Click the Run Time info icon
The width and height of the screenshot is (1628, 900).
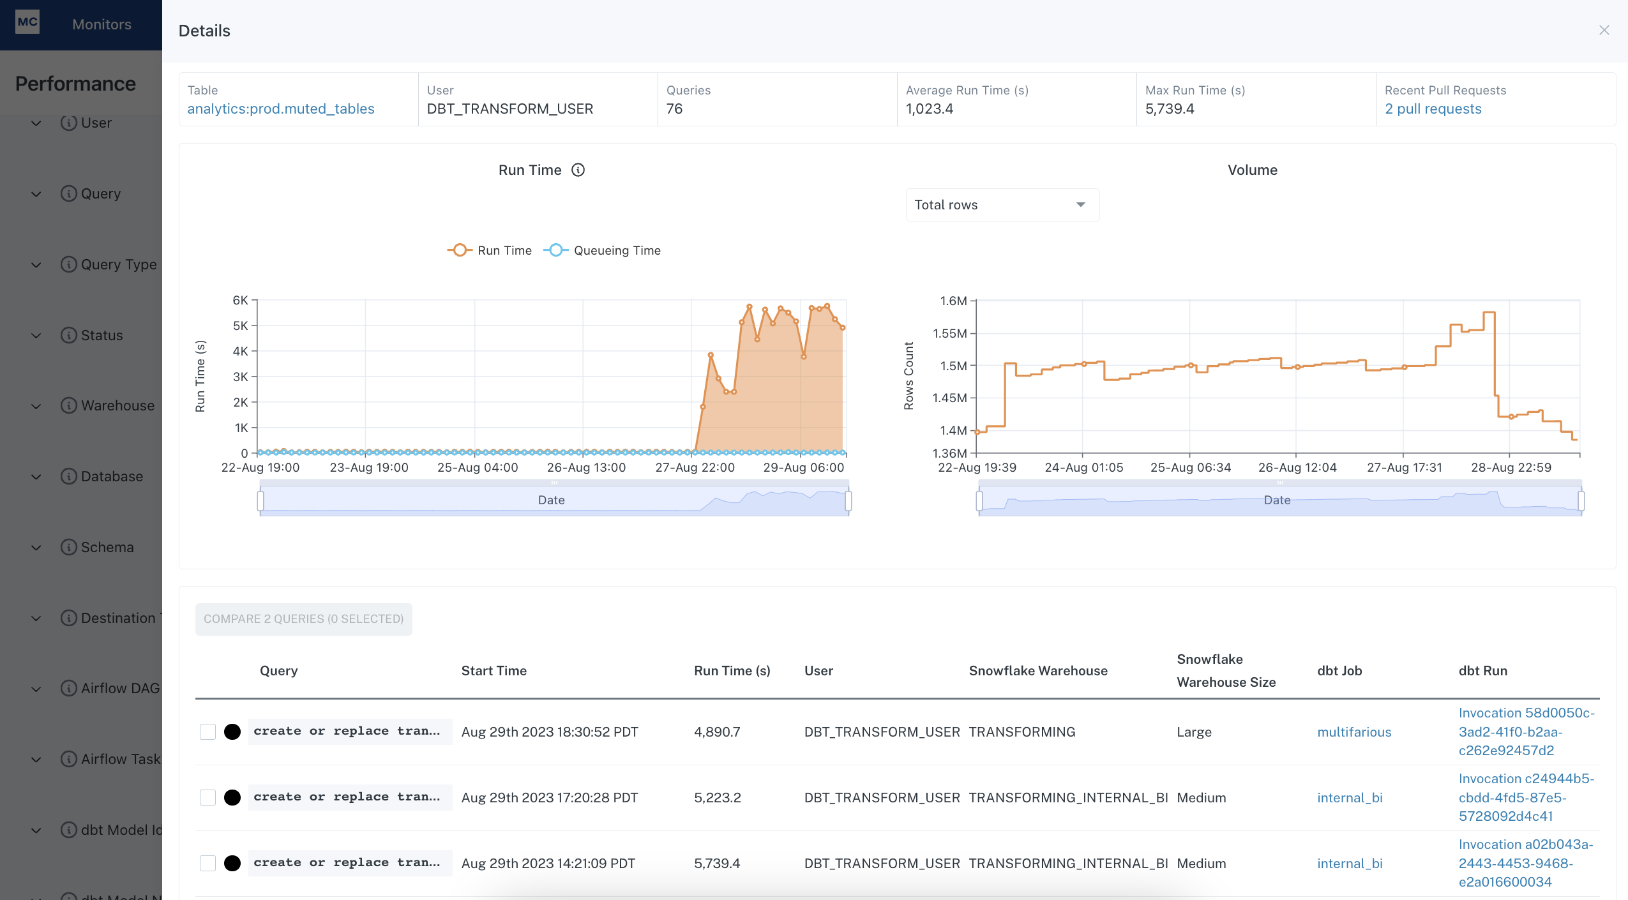578,170
